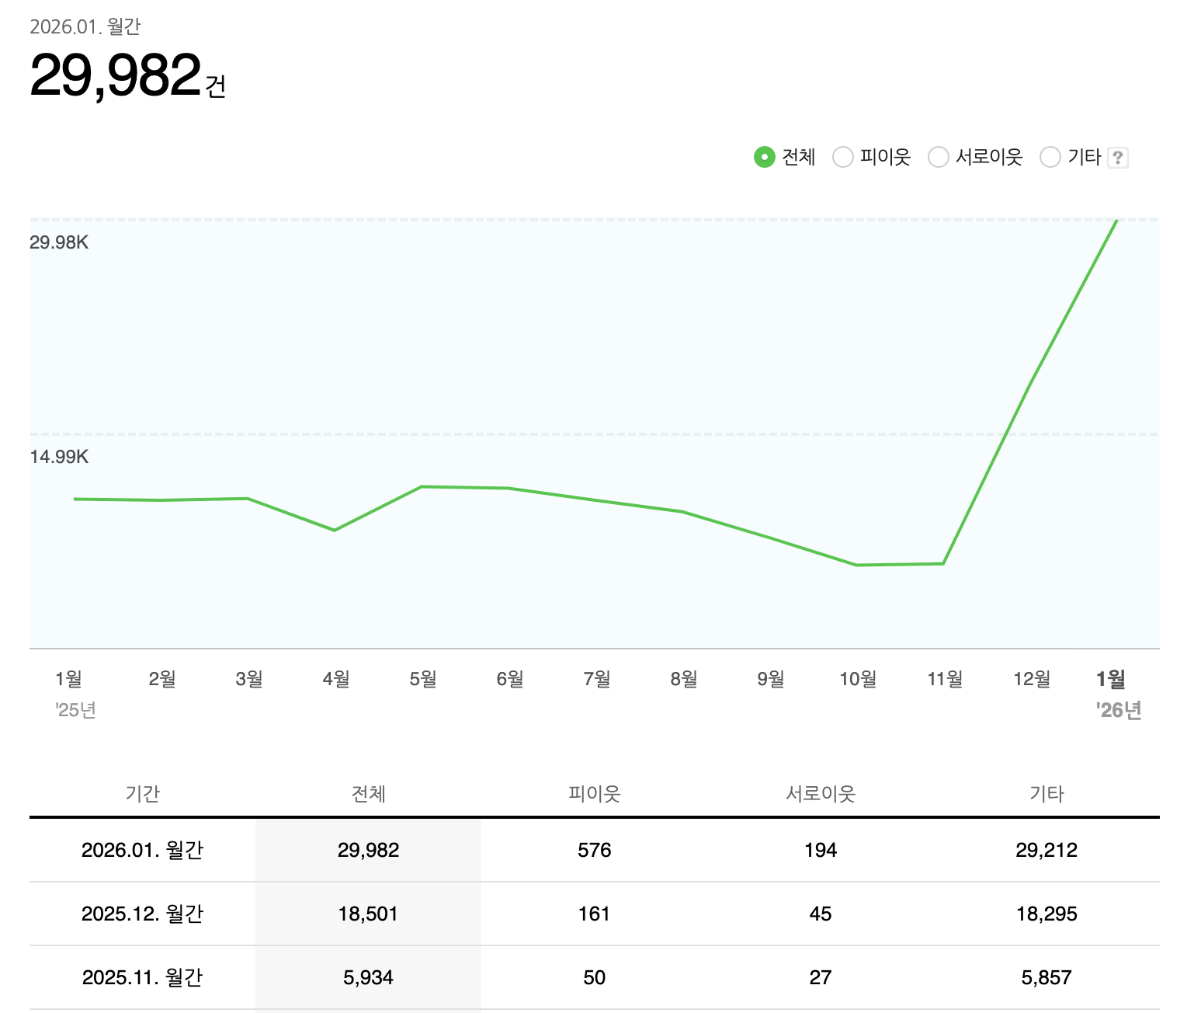Image resolution: width=1194 pixels, height=1013 pixels.
Task: Select the 2025.12. 월간 table row
Action: 143,914
